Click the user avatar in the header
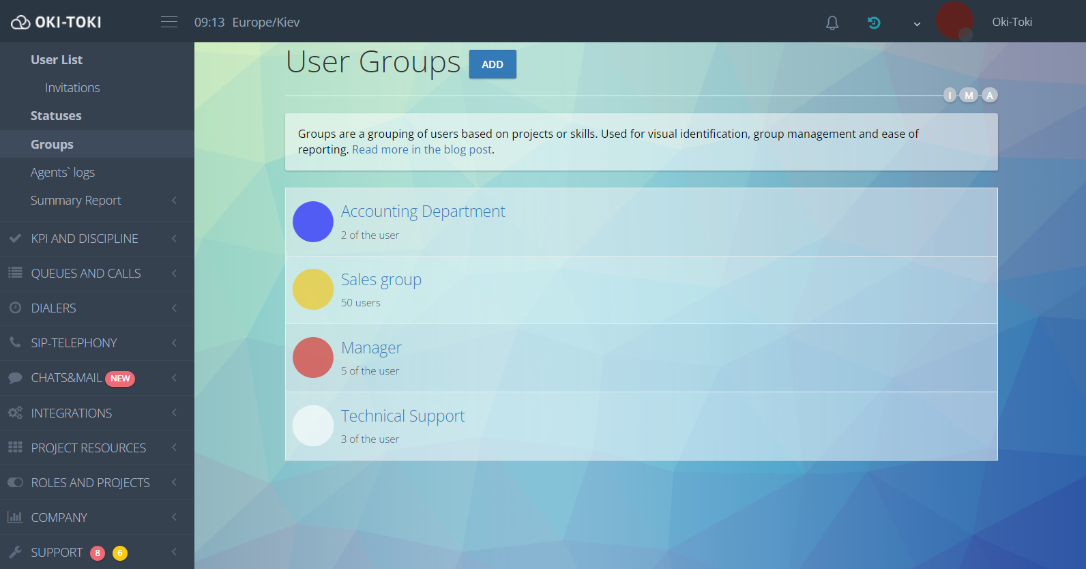The height and width of the screenshot is (569, 1086). point(954,20)
